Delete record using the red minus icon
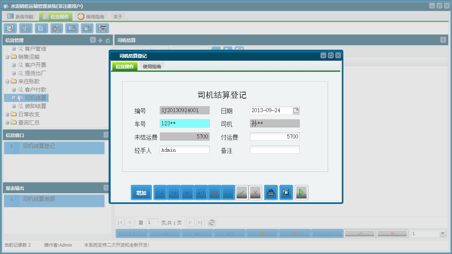Image resolution: width=452 pixels, height=254 pixels. pos(214,192)
